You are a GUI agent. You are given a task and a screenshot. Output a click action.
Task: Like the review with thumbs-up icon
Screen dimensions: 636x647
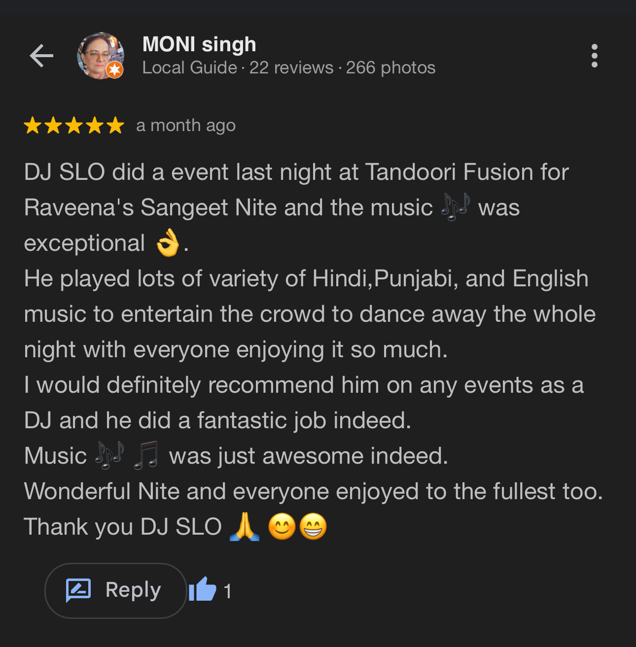point(202,589)
